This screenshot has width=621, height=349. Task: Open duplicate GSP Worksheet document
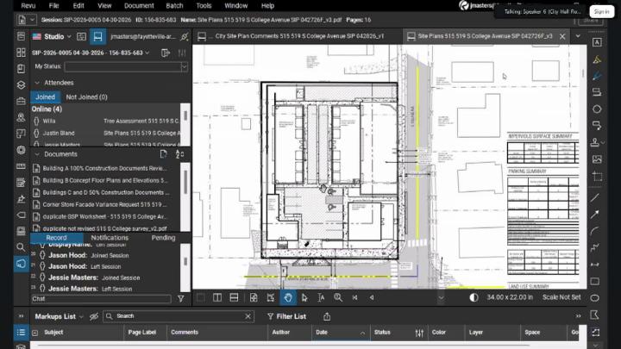(x=105, y=217)
